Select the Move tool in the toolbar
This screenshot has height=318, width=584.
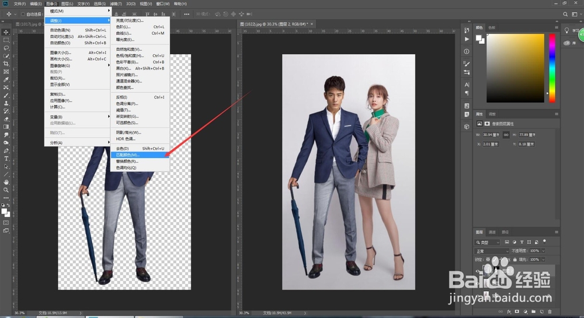[6, 32]
